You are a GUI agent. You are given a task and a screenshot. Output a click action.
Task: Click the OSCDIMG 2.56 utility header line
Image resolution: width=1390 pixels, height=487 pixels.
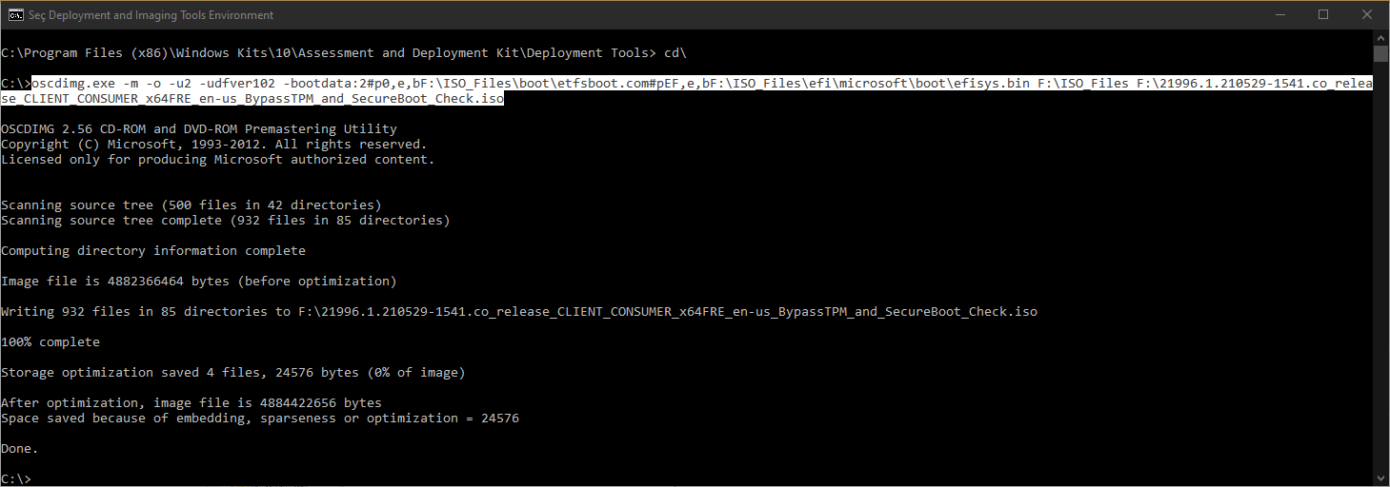pyautogui.click(x=199, y=128)
